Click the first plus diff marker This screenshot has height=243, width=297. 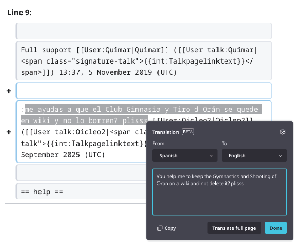click(x=9, y=91)
